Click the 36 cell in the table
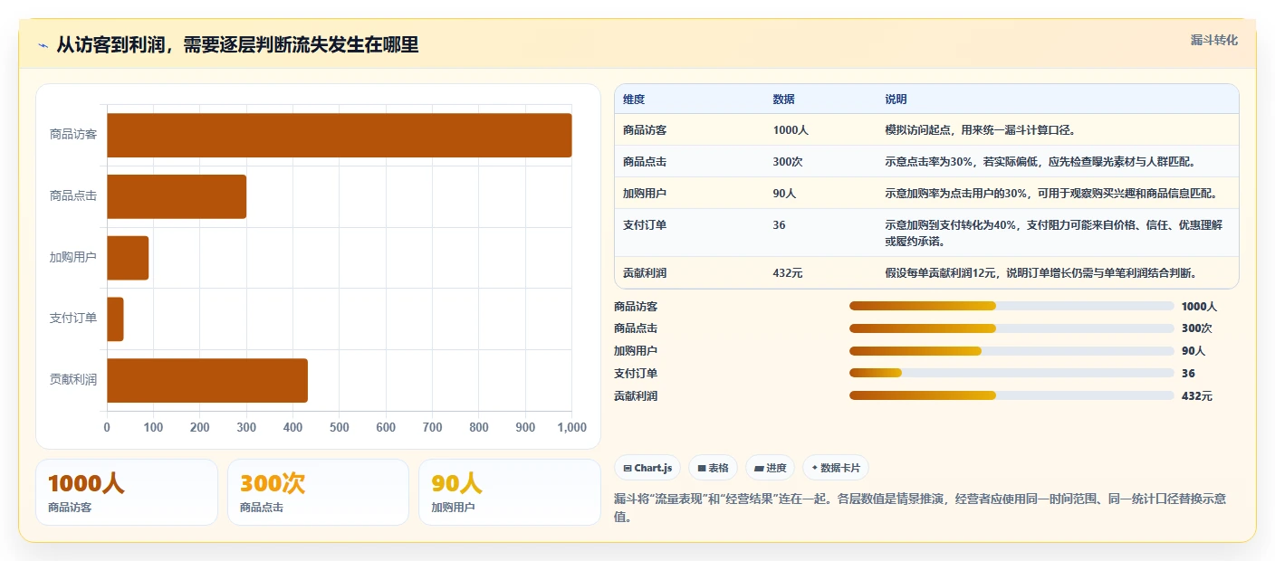Screen dimensions: 1275x561 pyautogui.click(x=780, y=224)
